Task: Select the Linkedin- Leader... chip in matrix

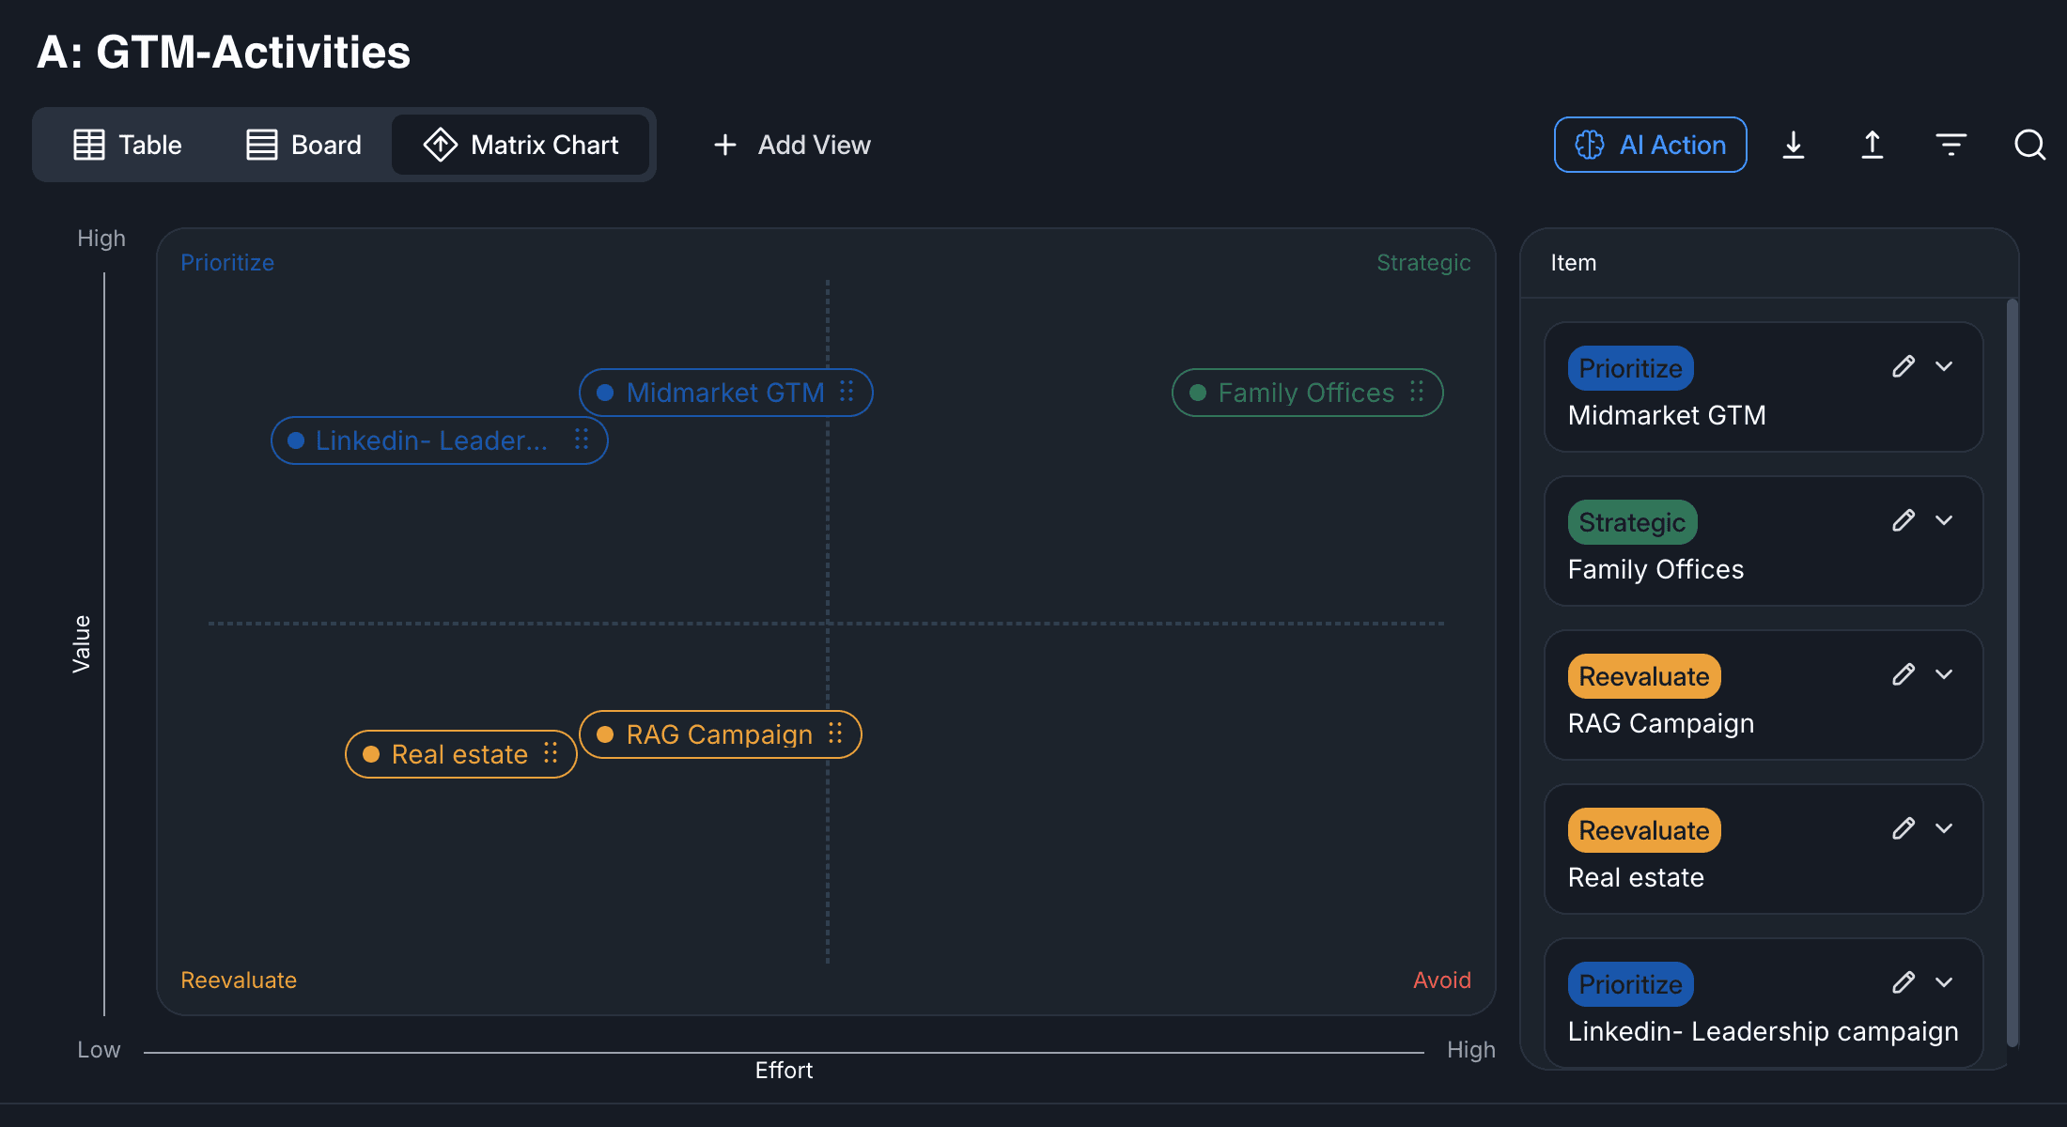Action: pos(430,440)
